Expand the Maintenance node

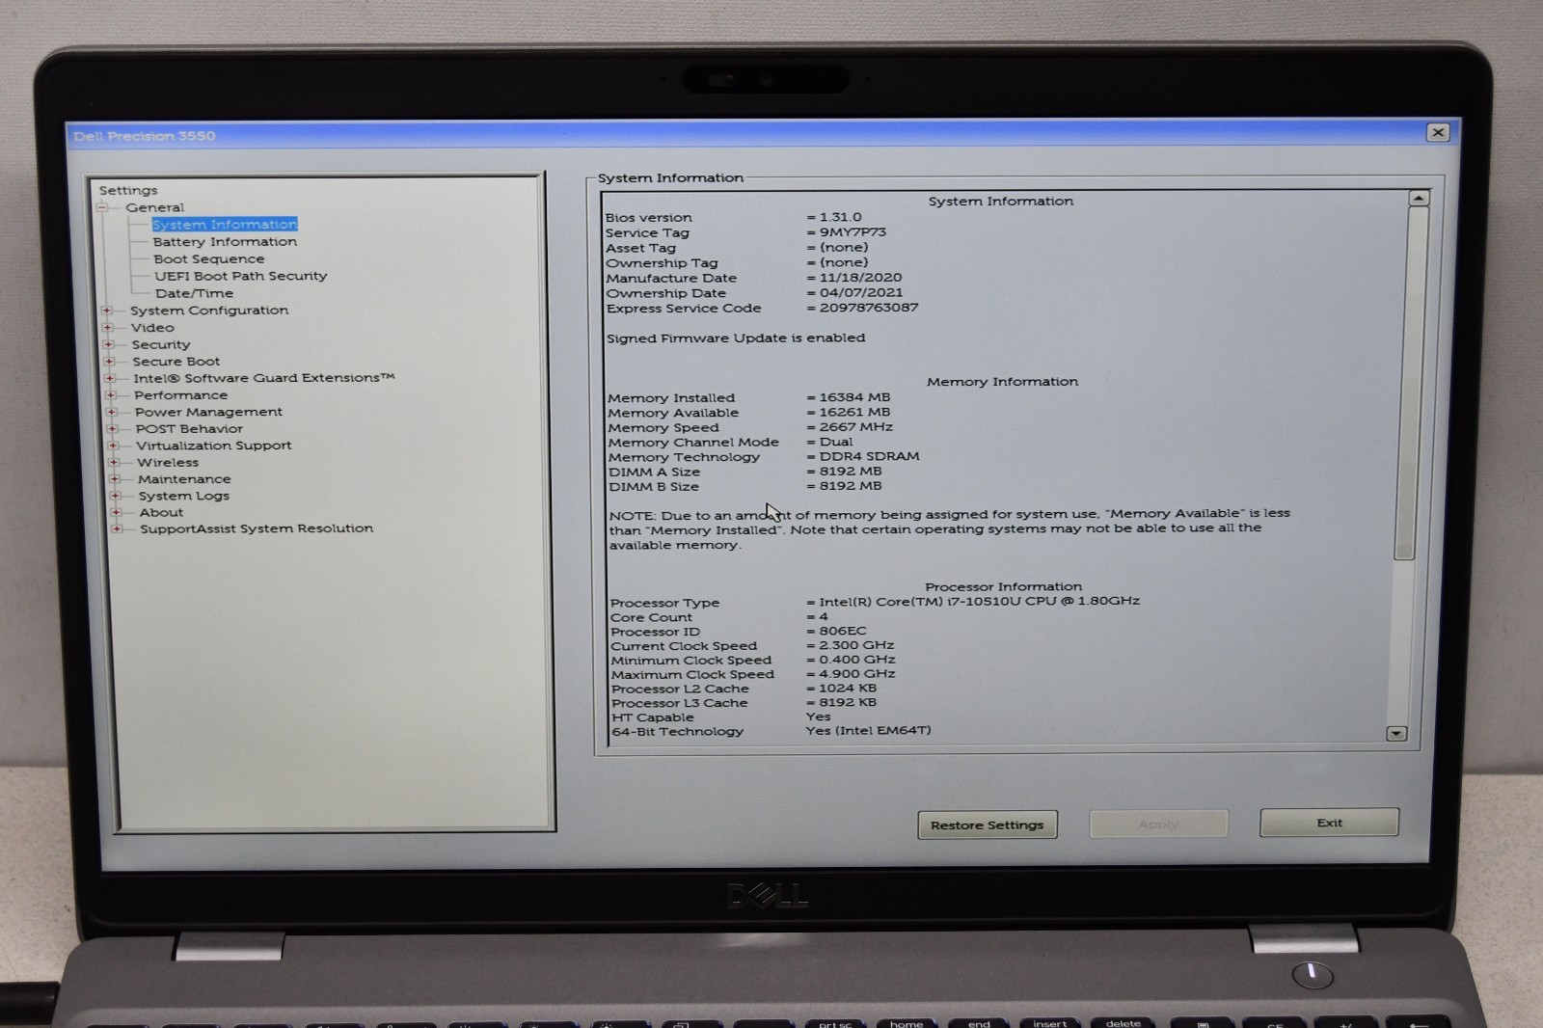pyautogui.click(x=115, y=479)
